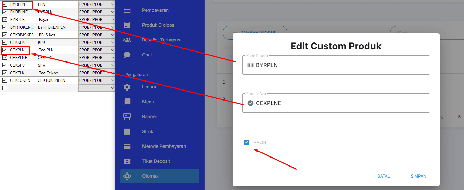Uncheck the PPOB checkbox in dialog
The width and height of the screenshot is (464, 190).
(x=246, y=142)
